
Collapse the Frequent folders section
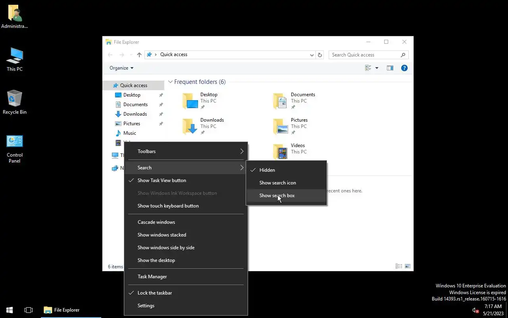pos(170,82)
